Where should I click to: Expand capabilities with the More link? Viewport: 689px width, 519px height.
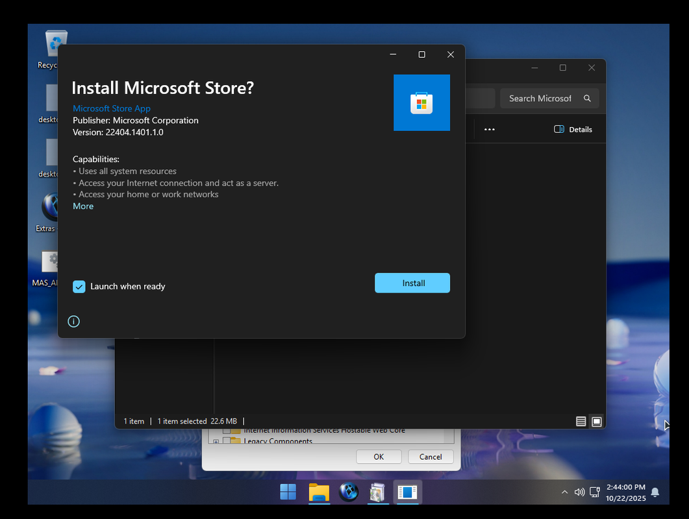point(83,206)
